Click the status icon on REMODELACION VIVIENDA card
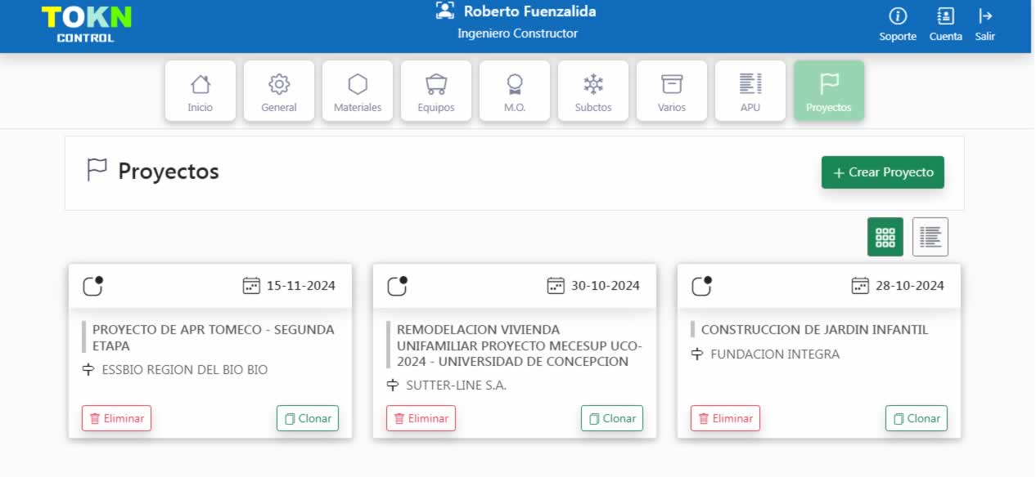 (x=397, y=286)
